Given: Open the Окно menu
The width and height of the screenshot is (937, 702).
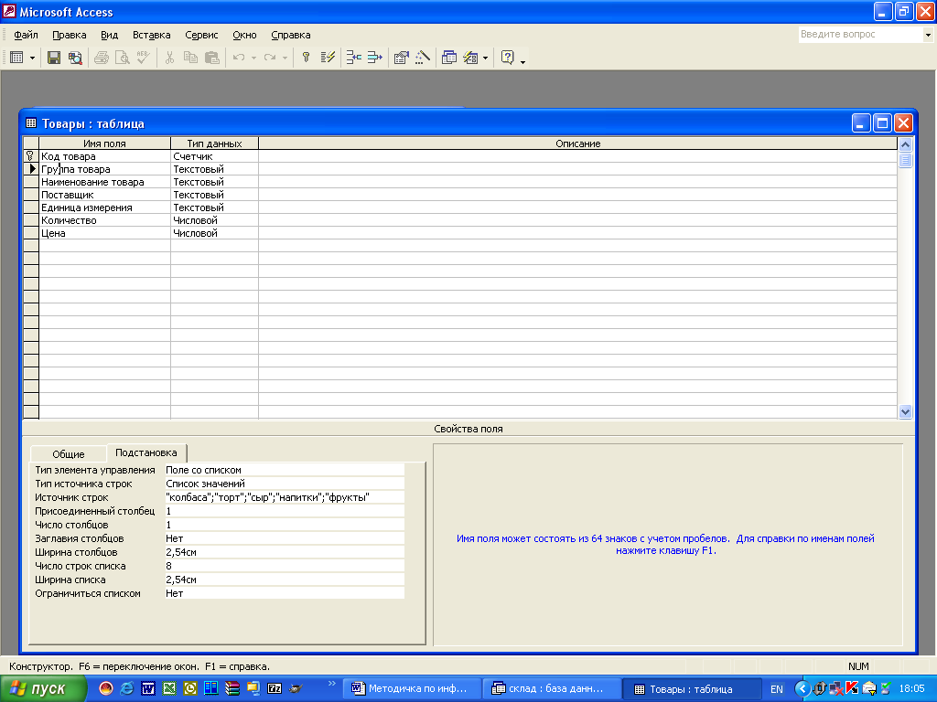Looking at the screenshot, I should (244, 35).
